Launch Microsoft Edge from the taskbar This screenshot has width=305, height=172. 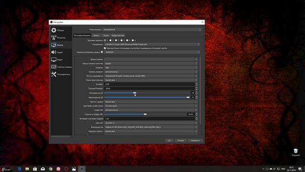(20, 169)
